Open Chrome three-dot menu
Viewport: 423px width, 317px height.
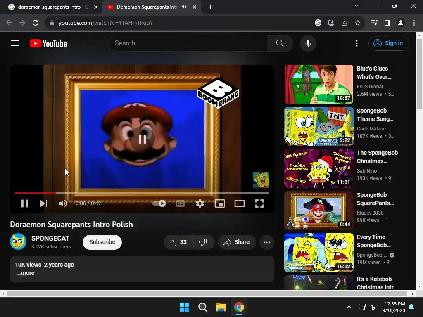click(414, 23)
